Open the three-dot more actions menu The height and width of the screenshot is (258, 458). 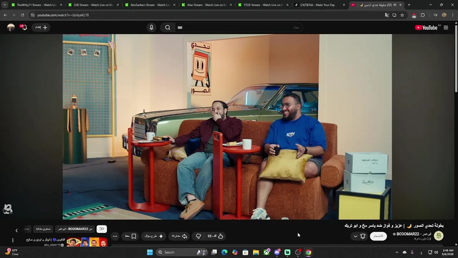tap(115, 236)
